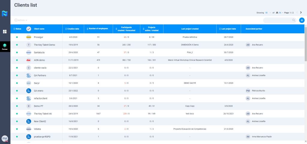The width and height of the screenshot is (307, 144).
Task: Sort by Last project date column
Action: point(228,29)
